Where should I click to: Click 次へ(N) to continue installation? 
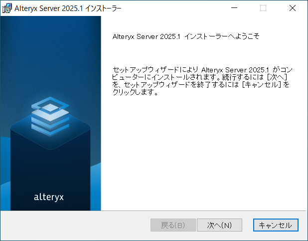219,225
